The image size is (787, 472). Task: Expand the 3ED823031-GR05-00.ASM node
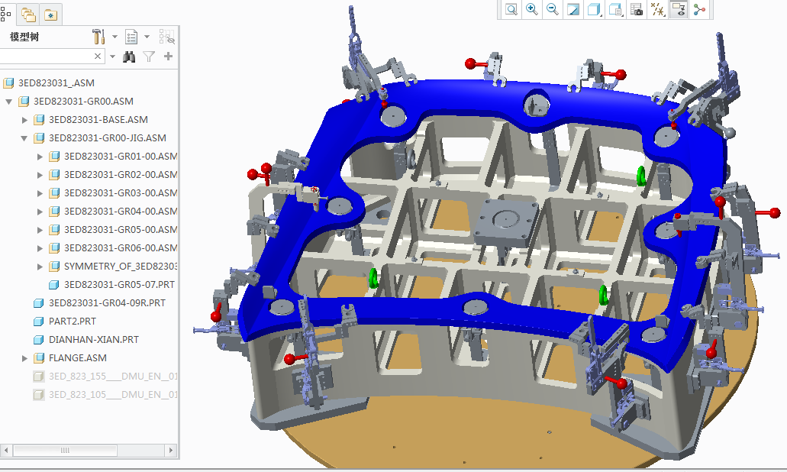pos(40,230)
